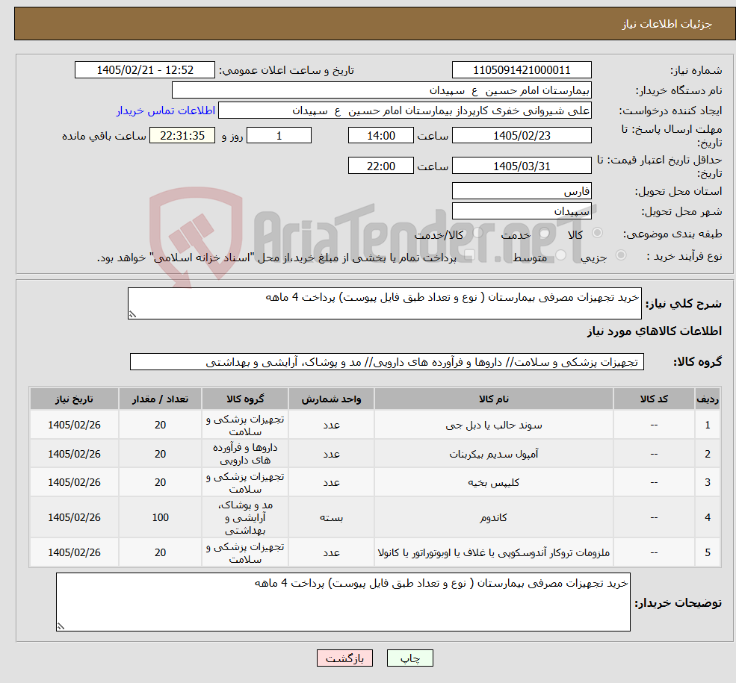
Task: Click quantity 20 in کلیپس بخیه row
Action: pyautogui.click(x=160, y=482)
